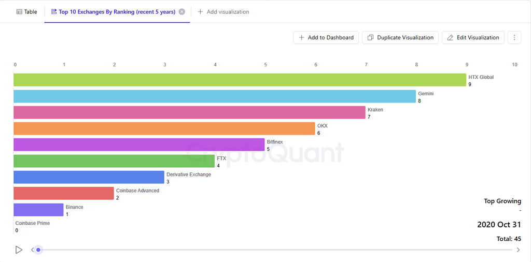Click the purple Bitfinex bar

click(139, 144)
